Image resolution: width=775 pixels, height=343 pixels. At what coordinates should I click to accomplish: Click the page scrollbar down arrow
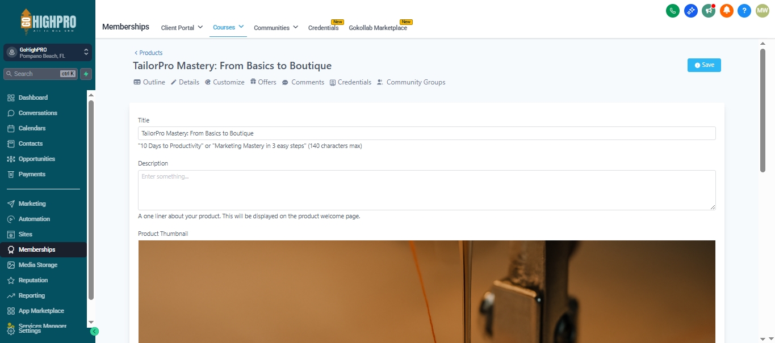[x=763, y=338]
